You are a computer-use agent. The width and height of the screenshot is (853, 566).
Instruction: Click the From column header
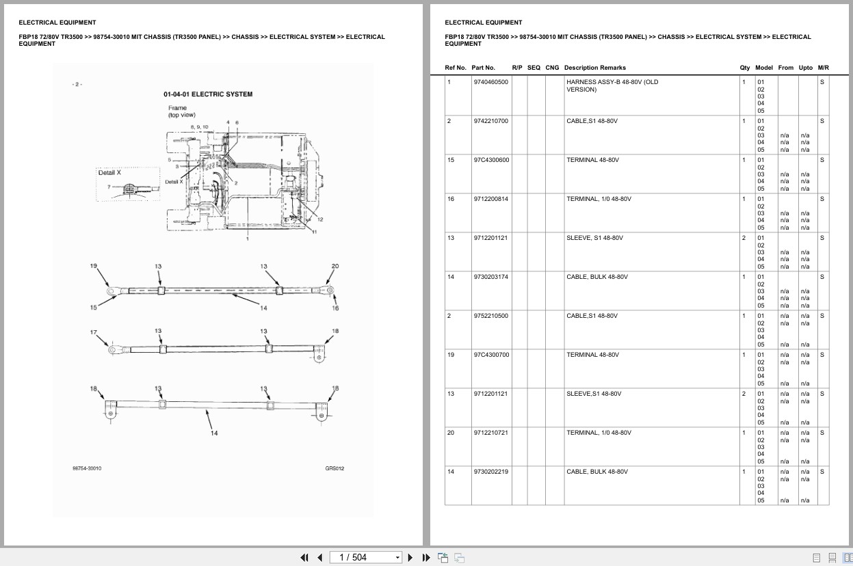point(786,68)
